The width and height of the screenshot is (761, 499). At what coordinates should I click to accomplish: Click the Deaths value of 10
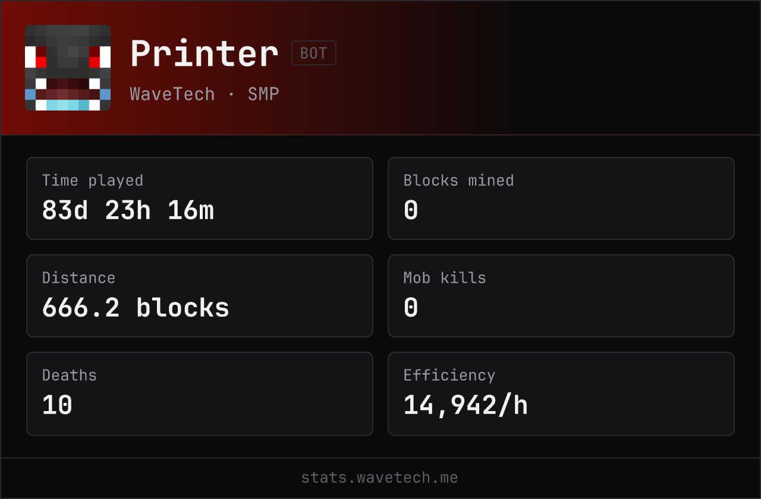[58, 405]
